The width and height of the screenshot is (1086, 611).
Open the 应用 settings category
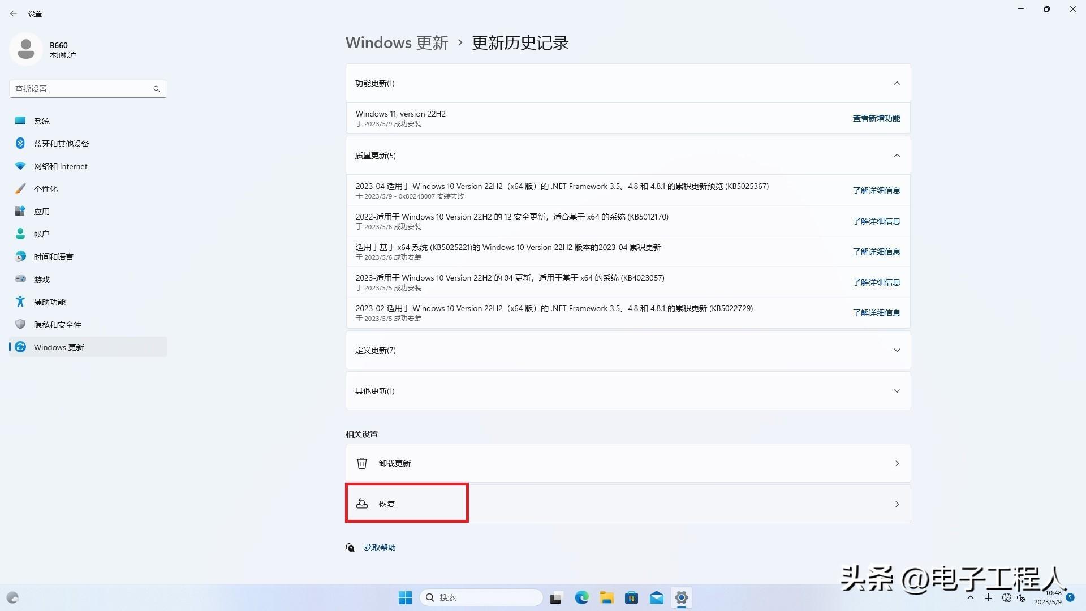click(x=88, y=212)
